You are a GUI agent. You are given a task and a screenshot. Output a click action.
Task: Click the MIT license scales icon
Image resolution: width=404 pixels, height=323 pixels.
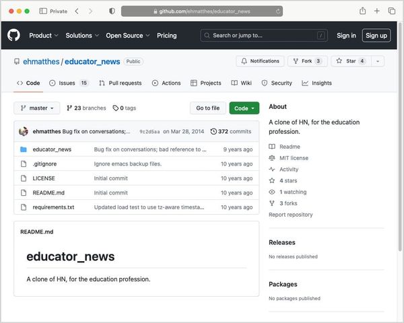(272, 158)
